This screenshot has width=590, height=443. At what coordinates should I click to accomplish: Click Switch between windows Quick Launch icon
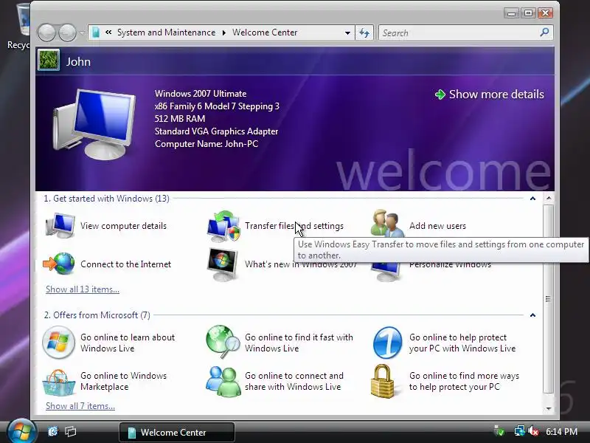coord(70,431)
